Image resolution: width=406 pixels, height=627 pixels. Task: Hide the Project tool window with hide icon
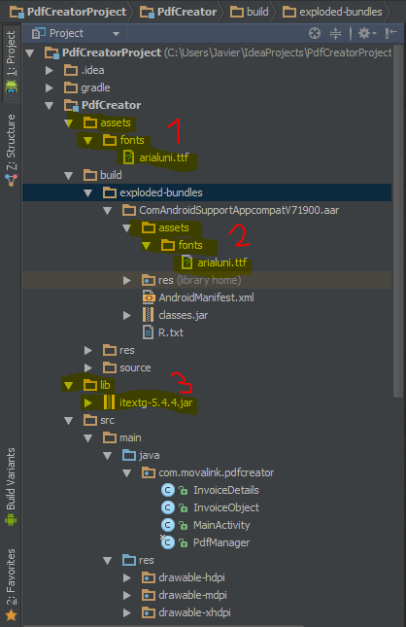(390, 33)
